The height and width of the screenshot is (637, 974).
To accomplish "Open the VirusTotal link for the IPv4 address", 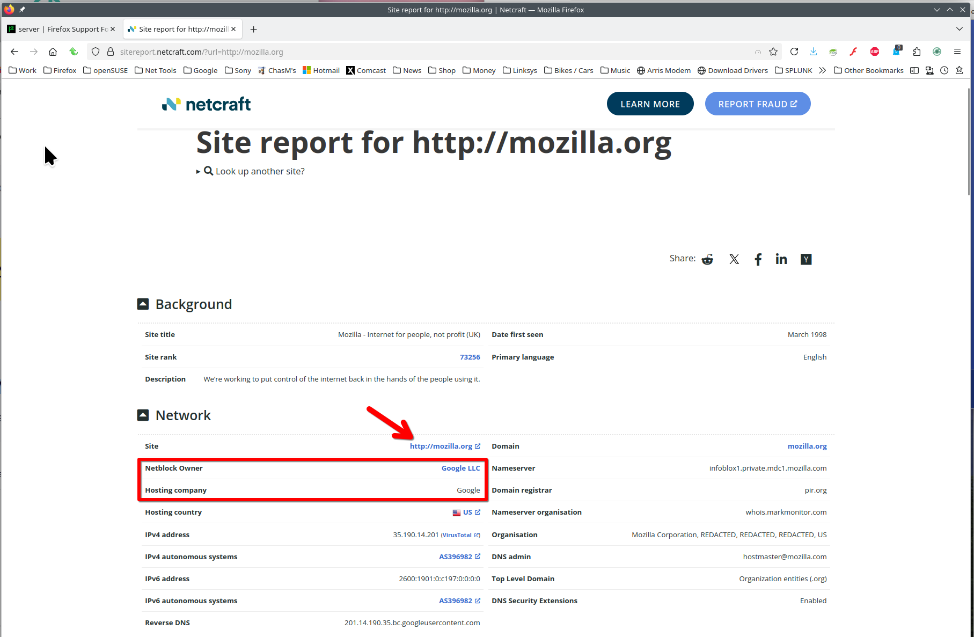I will (x=460, y=535).
